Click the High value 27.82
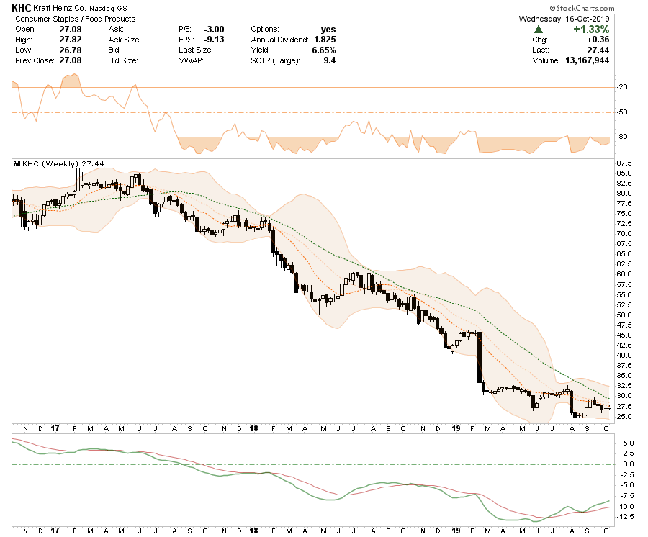The image size is (648, 537). [x=71, y=40]
